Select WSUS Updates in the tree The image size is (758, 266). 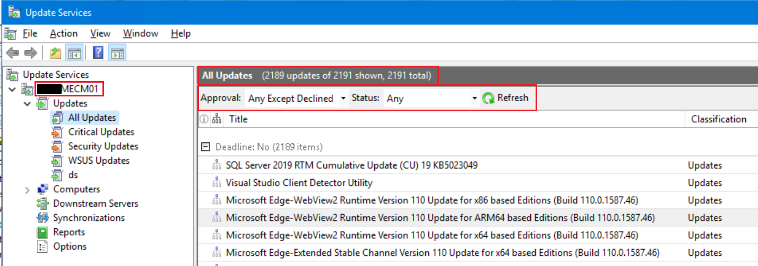(99, 161)
